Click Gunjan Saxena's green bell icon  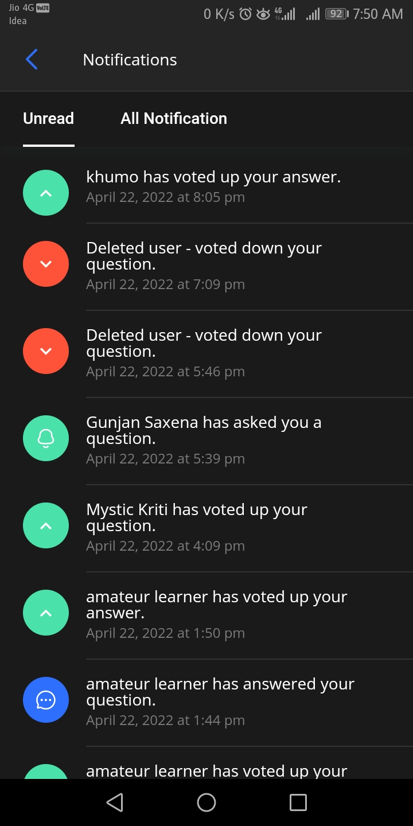(46, 438)
